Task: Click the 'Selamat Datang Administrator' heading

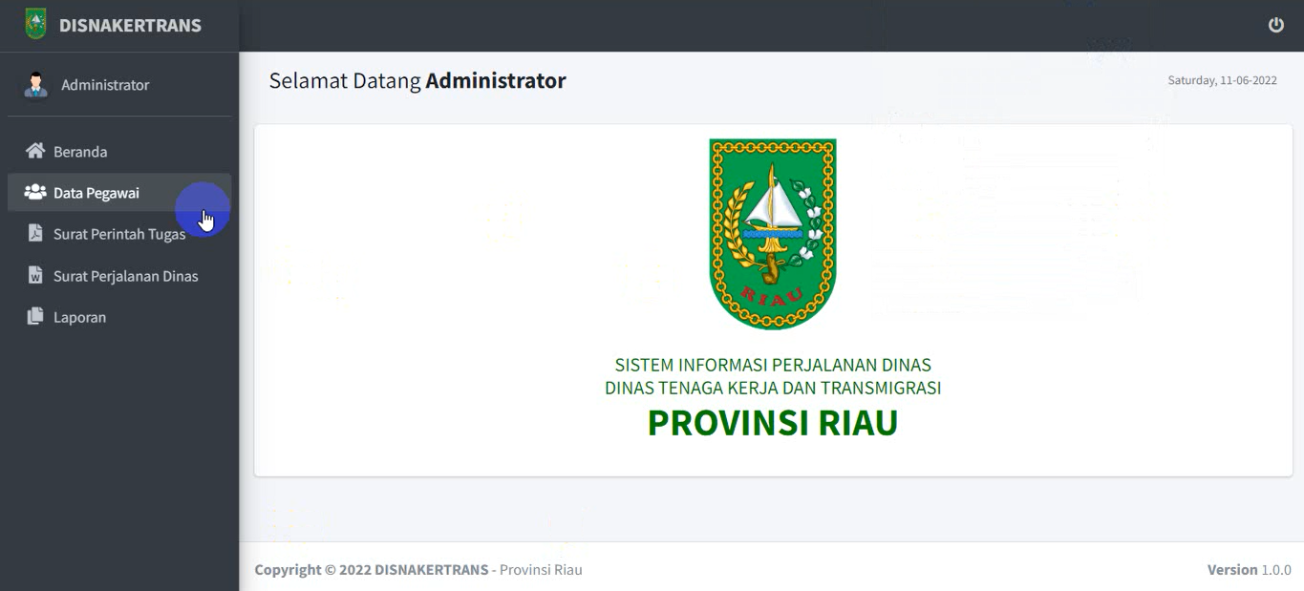Action: click(x=417, y=81)
